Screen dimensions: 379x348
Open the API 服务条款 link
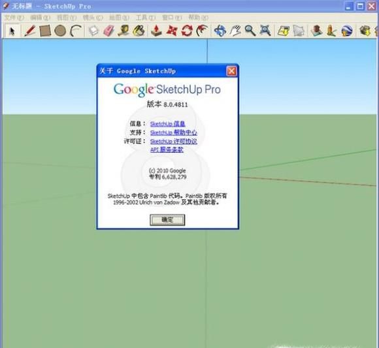167,150
